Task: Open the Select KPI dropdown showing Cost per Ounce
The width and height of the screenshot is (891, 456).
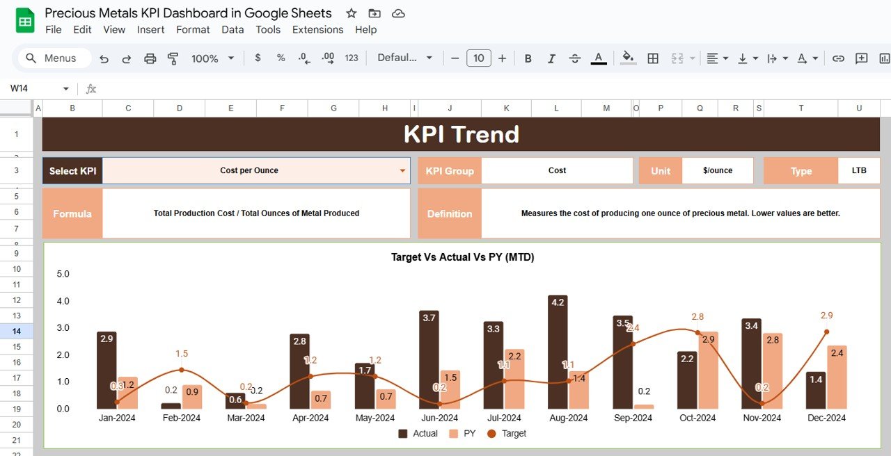Action: pyautogui.click(x=402, y=170)
